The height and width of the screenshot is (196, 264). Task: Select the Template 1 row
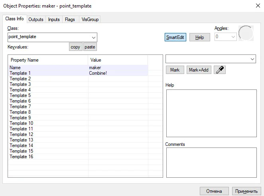point(79,73)
